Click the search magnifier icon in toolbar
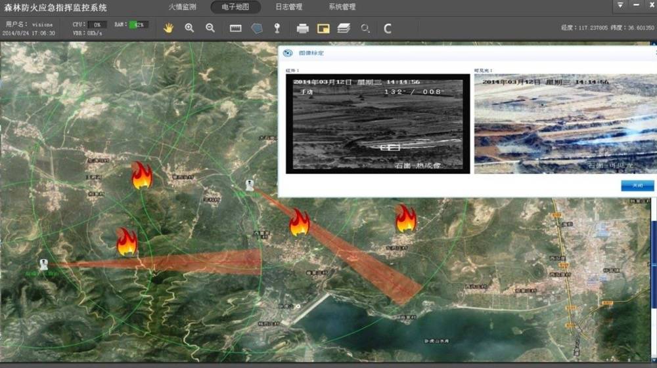 pos(365,28)
